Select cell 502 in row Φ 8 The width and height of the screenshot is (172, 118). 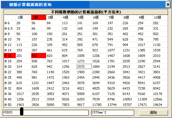(x=160, y=34)
